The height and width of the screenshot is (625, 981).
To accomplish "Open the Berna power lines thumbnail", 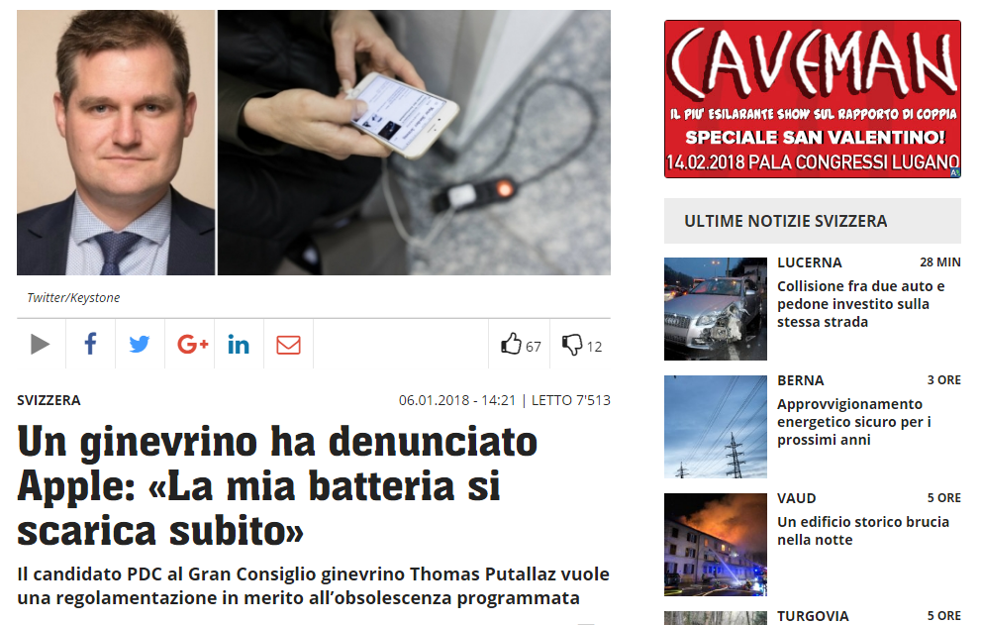I will [x=715, y=427].
